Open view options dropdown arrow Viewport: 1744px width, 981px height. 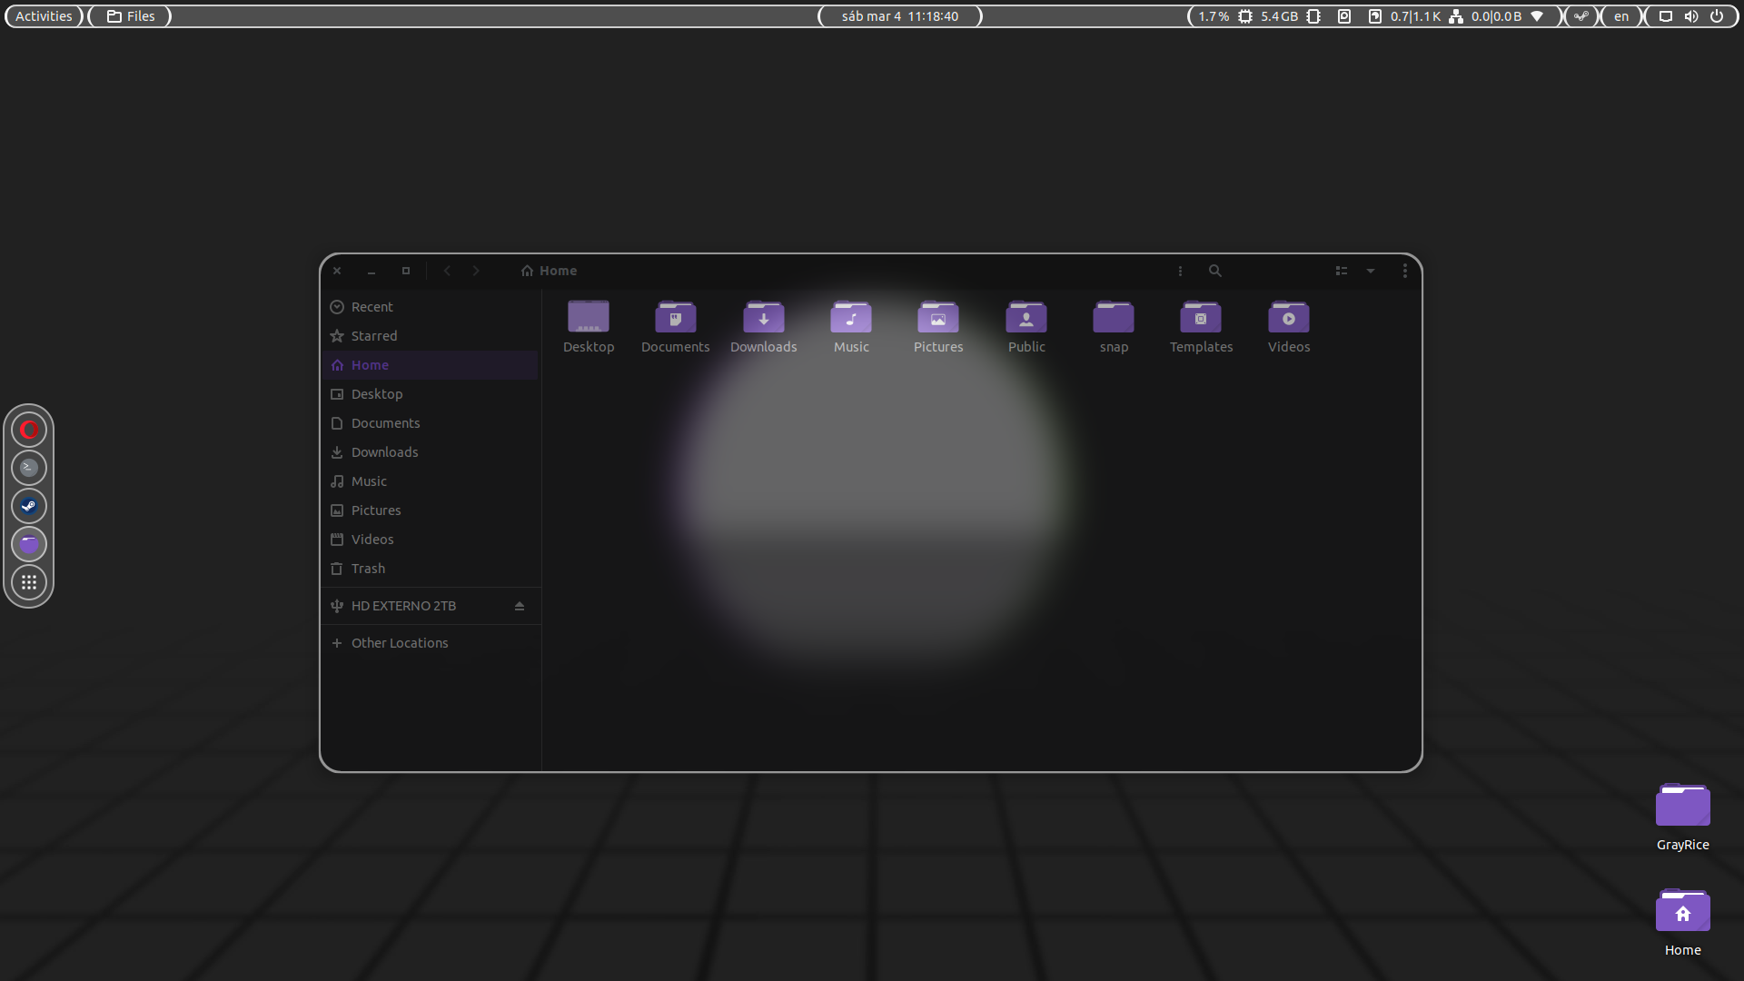pos(1371,271)
